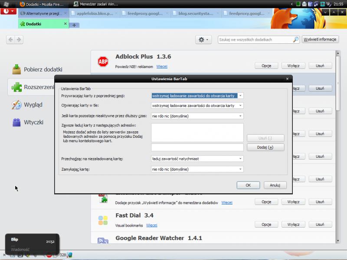Cancel dialog with Anuluj
This screenshot has height=260, width=347.
click(x=275, y=185)
